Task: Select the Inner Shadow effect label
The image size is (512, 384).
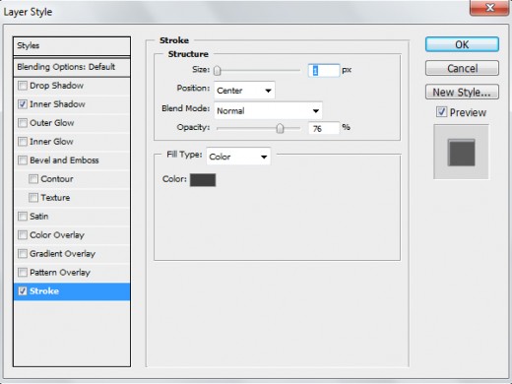Action: point(57,104)
